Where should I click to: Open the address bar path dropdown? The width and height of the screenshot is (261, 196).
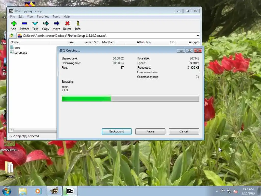198,36
